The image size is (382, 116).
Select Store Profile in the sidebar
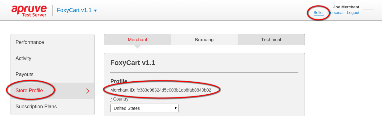(53, 91)
